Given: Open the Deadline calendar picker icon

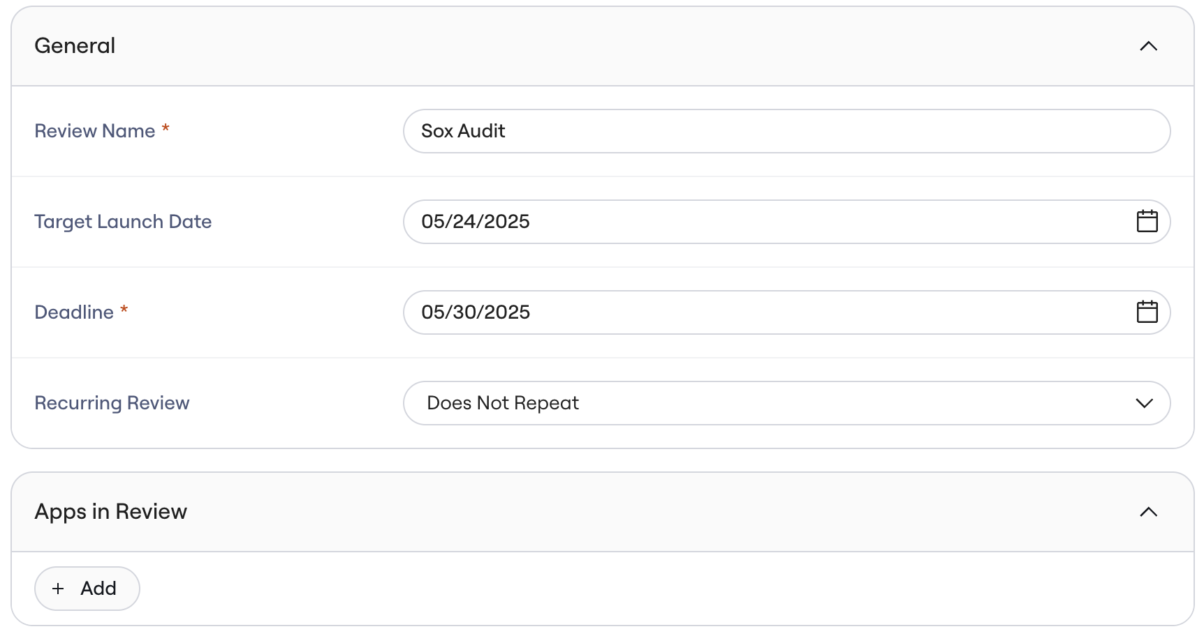Looking at the screenshot, I should coord(1147,312).
